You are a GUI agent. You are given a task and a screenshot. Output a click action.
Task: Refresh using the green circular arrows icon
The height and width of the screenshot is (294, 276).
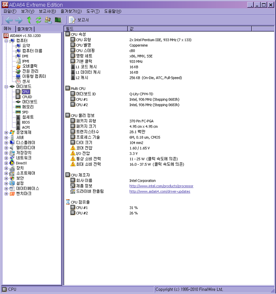point(39,20)
